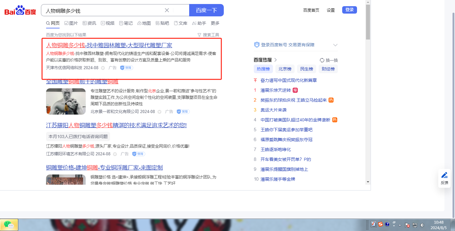Viewport: 455px width, 231px height.
Task: Click the 热 badge beside 中国打破美国队
Action: [335, 120]
